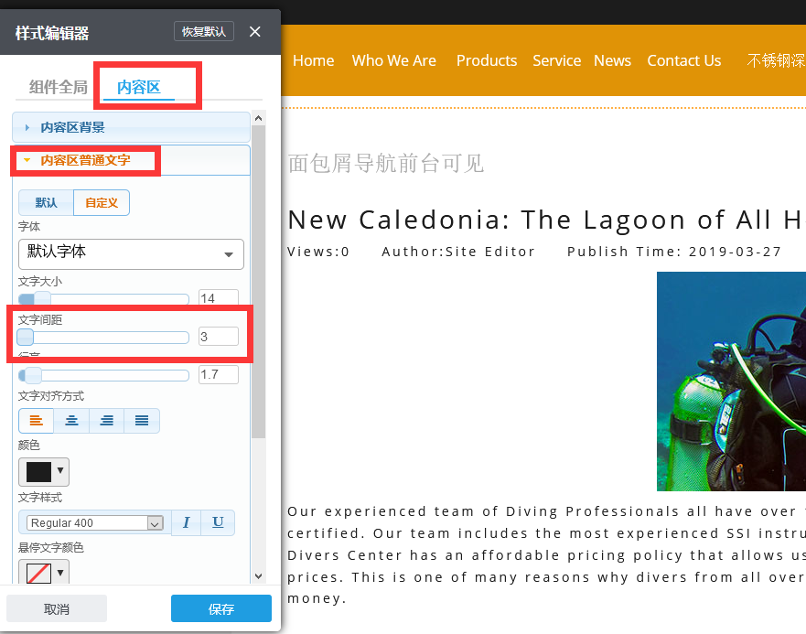Select right text alignment icon
The width and height of the screenshot is (806, 634).
point(107,421)
